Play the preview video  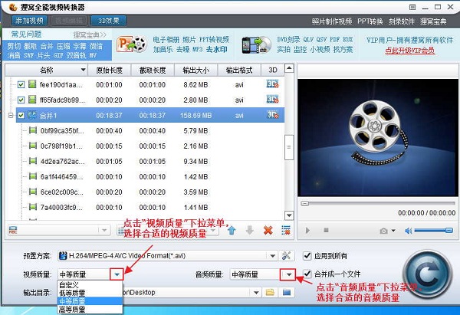[x=307, y=230]
